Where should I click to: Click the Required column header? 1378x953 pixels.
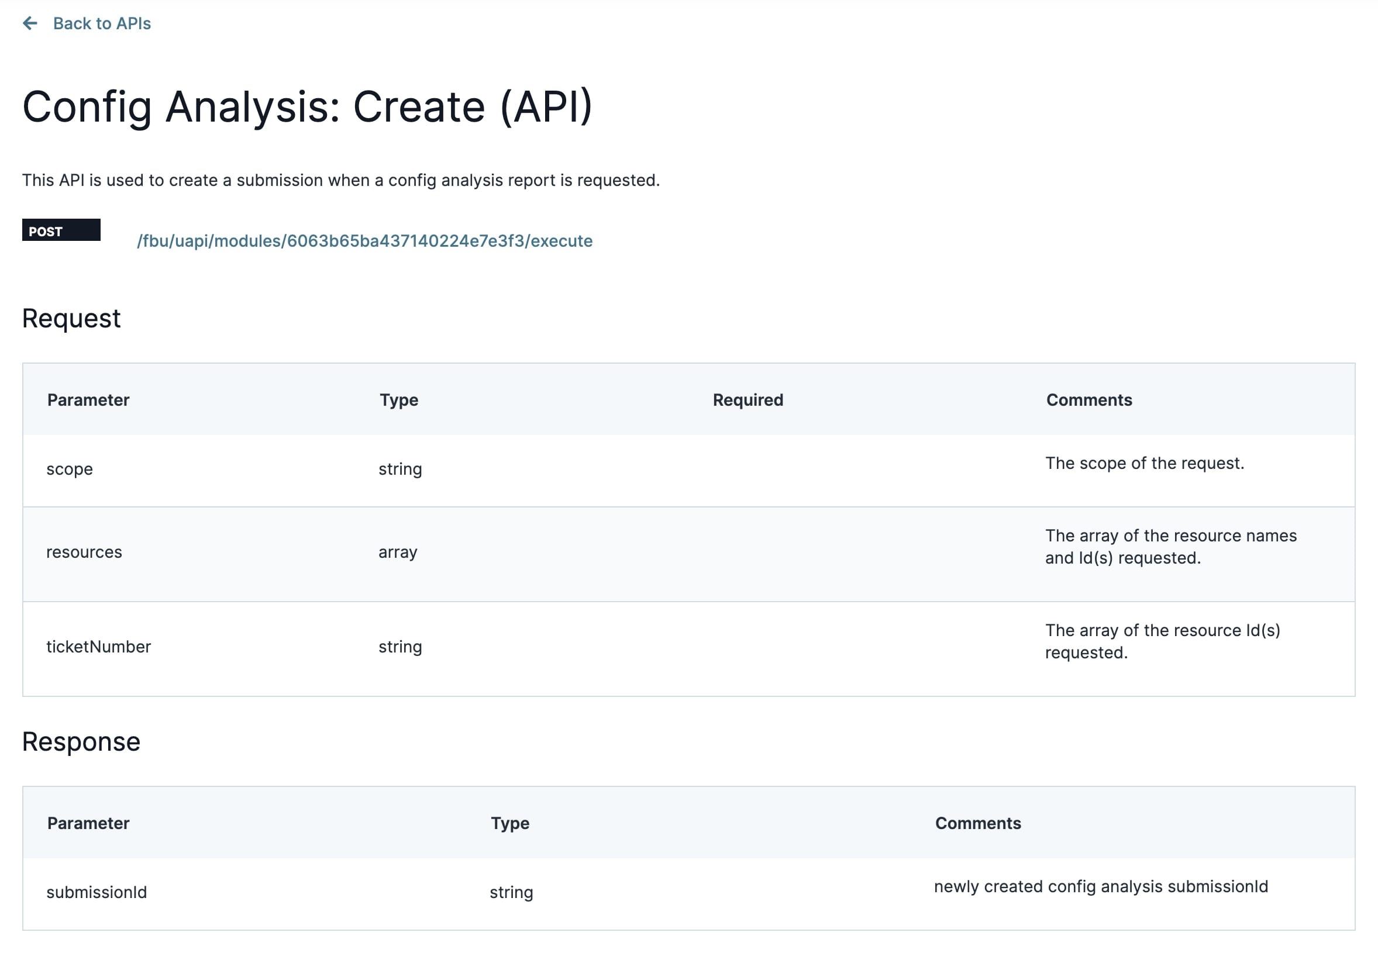click(748, 400)
